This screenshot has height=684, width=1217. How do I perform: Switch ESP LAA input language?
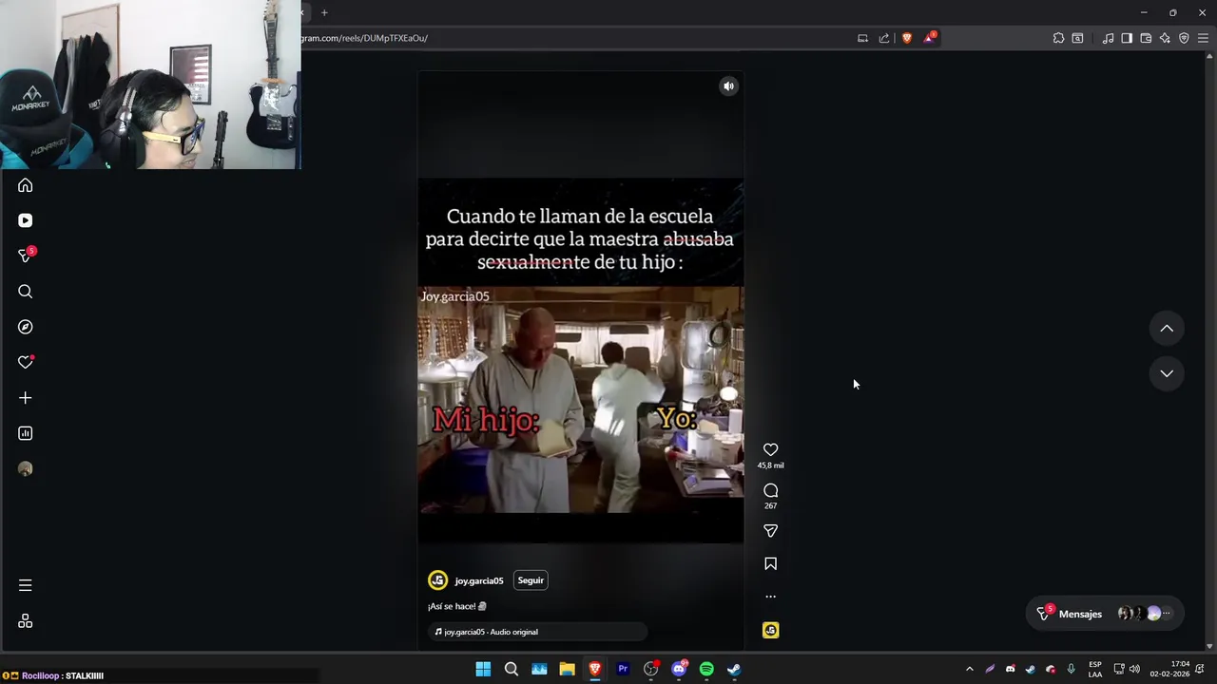click(x=1095, y=669)
